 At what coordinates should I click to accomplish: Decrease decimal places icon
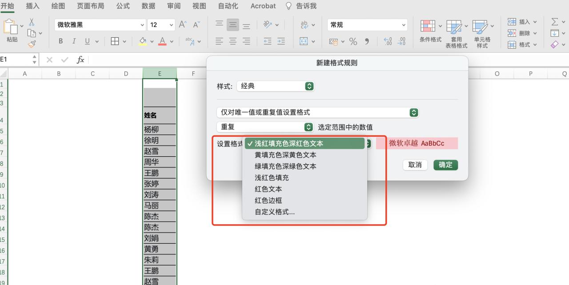[x=402, y=41]
